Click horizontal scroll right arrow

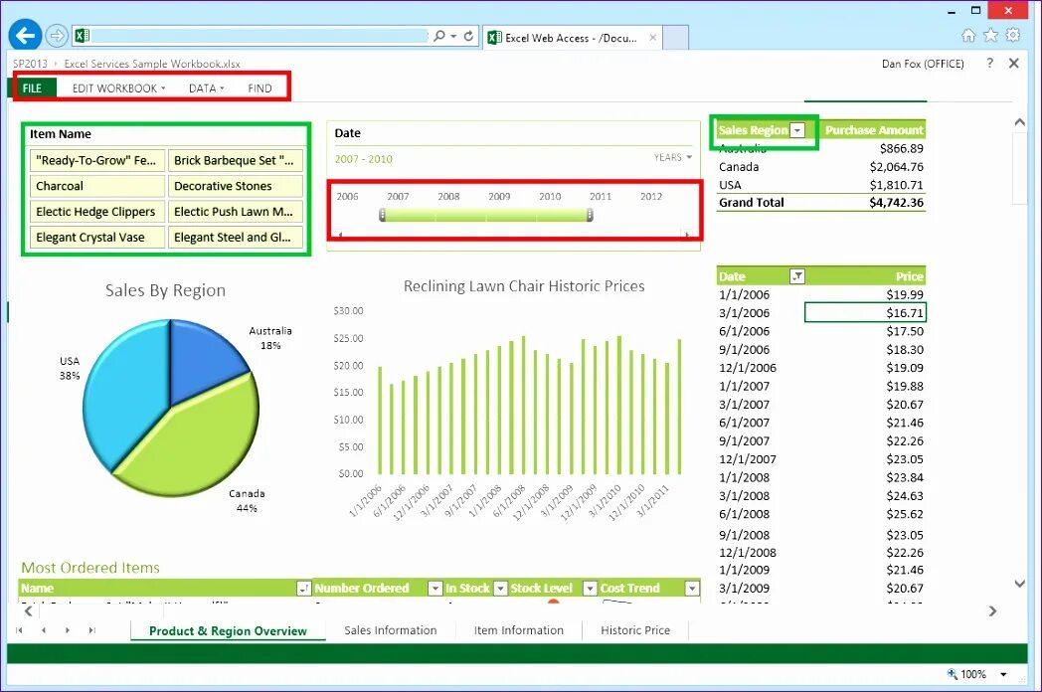pos(992,610)
